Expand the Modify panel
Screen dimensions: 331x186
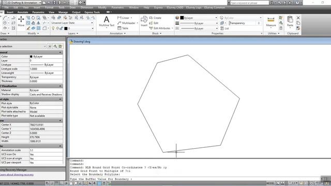(33, 33)
